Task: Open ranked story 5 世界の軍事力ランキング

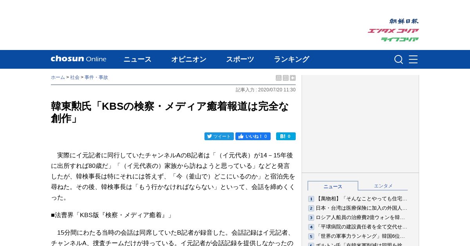Action: [360, 236]
